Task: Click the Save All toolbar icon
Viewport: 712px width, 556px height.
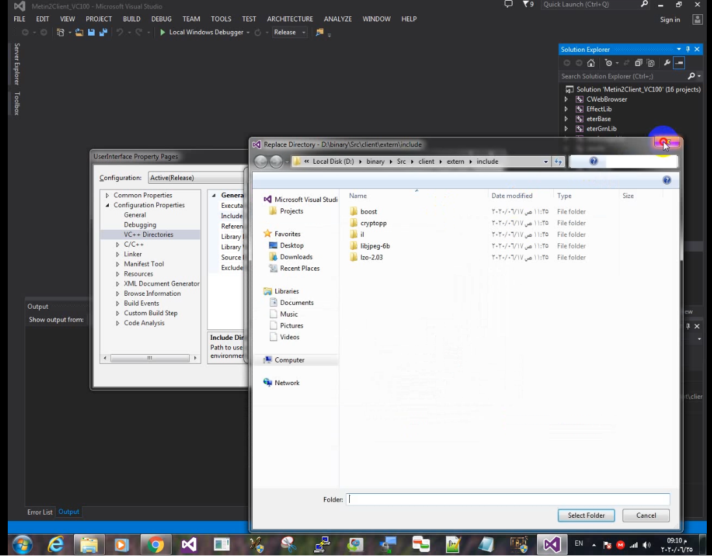Action: (104, 32)
